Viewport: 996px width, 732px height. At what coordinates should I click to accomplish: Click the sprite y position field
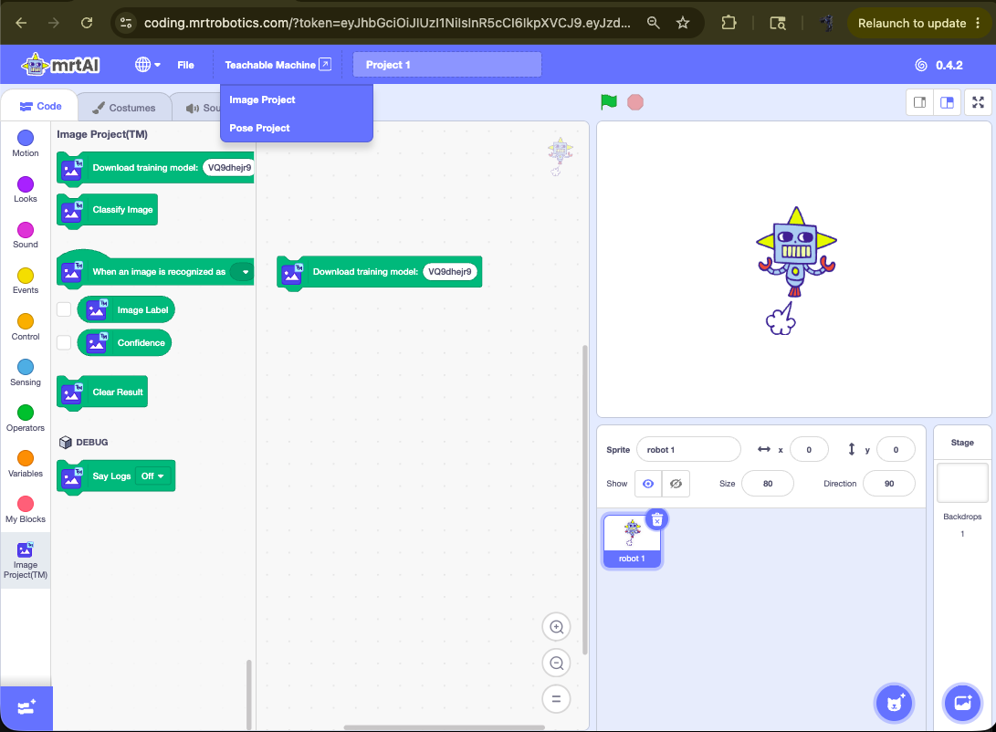(x=896, y=449)
